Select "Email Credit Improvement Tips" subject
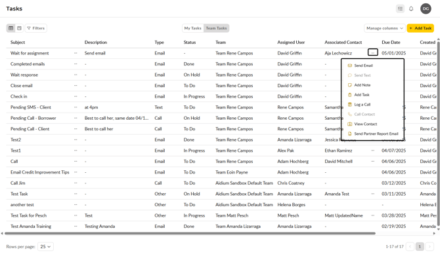The height and width of the screenshot is (256, 440). (40, 172)
